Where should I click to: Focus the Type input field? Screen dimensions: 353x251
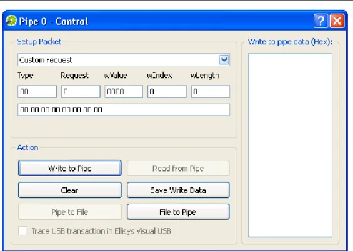click(x=37, y=91)
